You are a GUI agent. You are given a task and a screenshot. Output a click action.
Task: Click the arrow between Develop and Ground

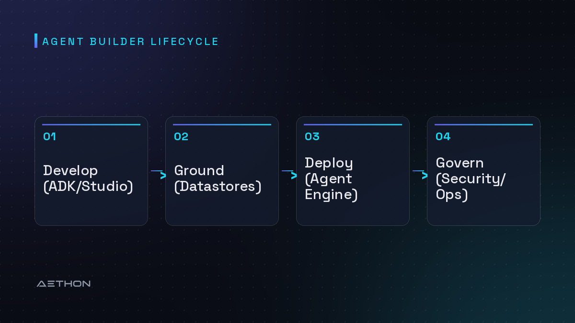pyautogui.click(x=159, y=174)
